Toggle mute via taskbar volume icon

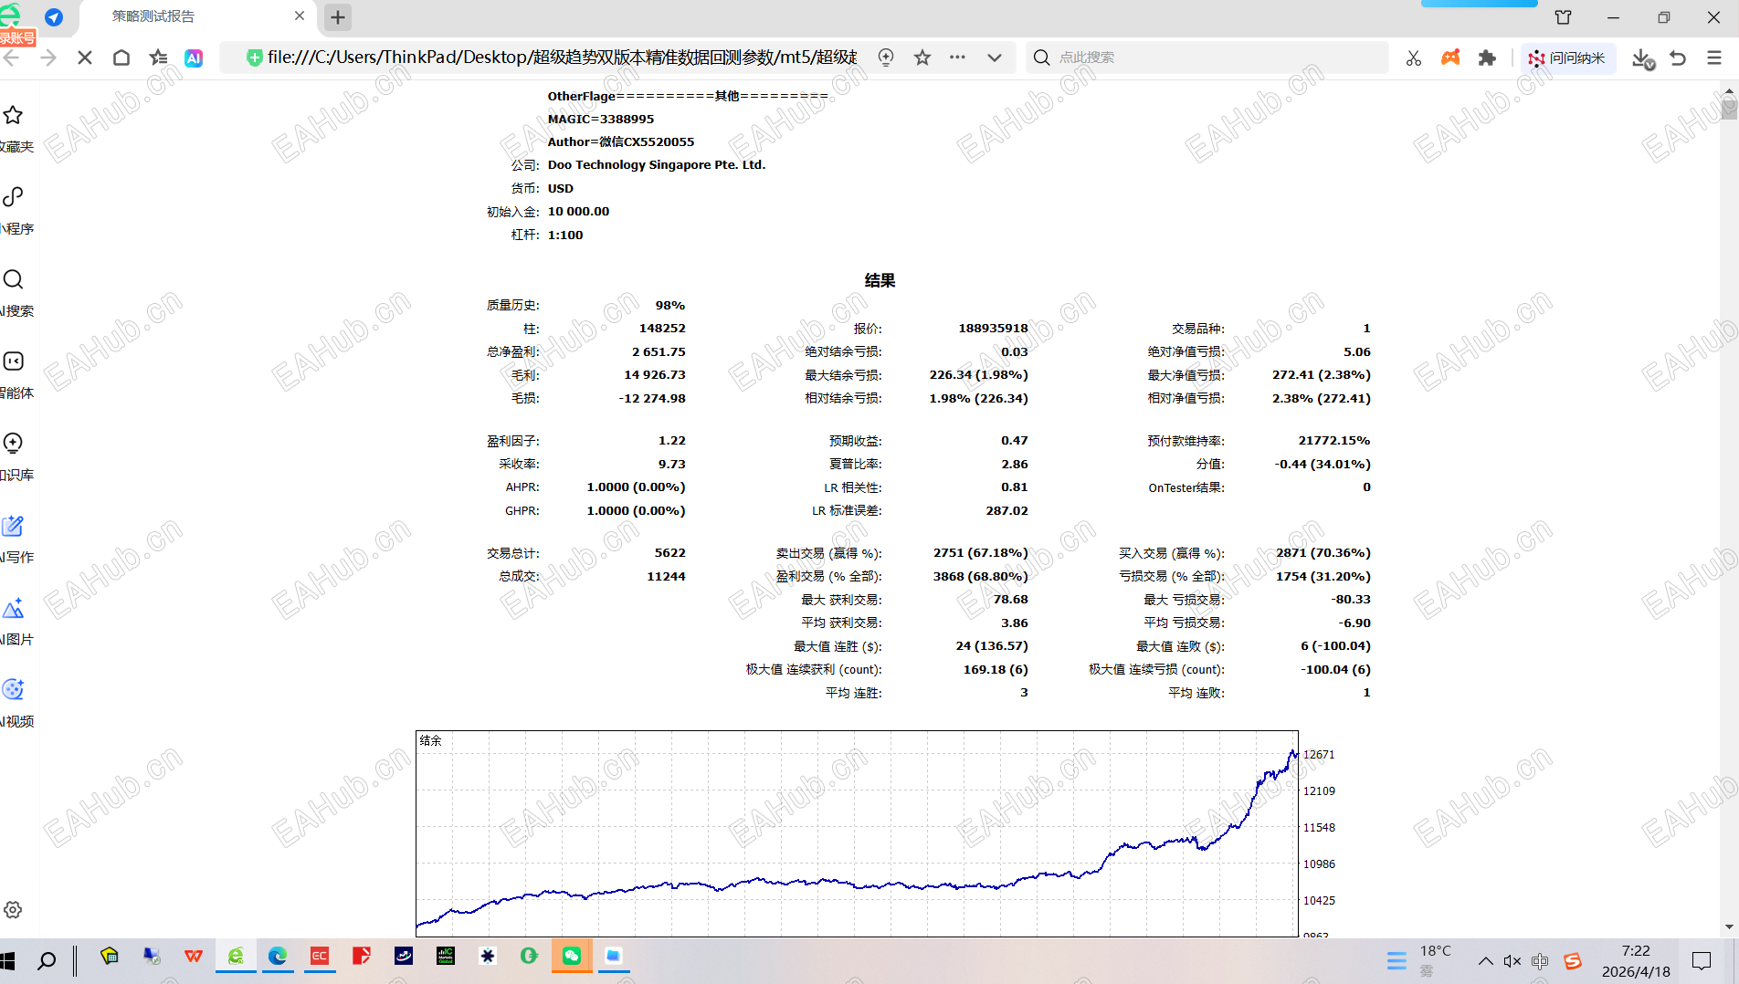point(1512,960)
